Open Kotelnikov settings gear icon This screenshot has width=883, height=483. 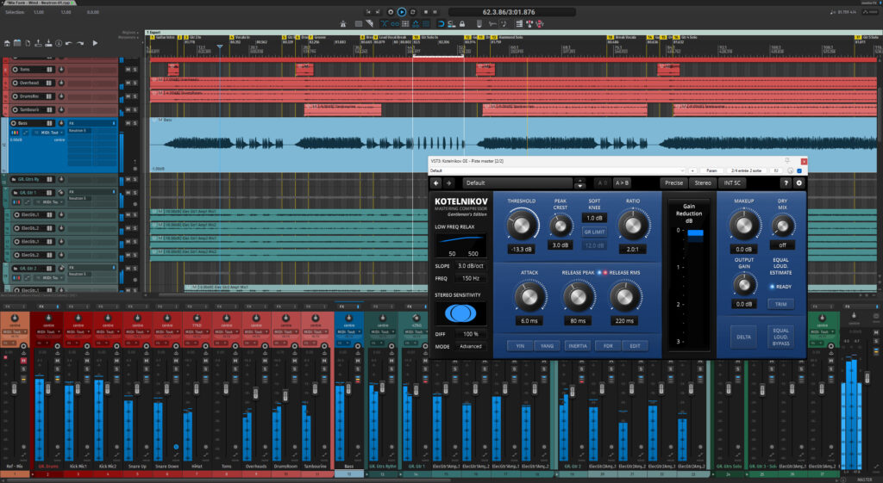(x=798, y=183)
